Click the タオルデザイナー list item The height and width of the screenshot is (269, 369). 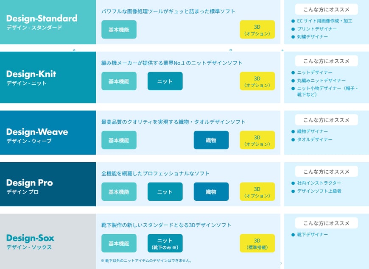coord(315,139)
